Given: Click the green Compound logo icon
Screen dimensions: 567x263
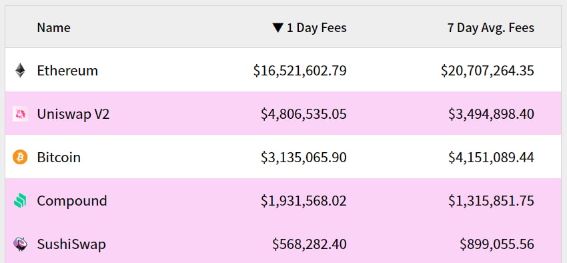Looking at the screenshot, I should tap(20, 201).
